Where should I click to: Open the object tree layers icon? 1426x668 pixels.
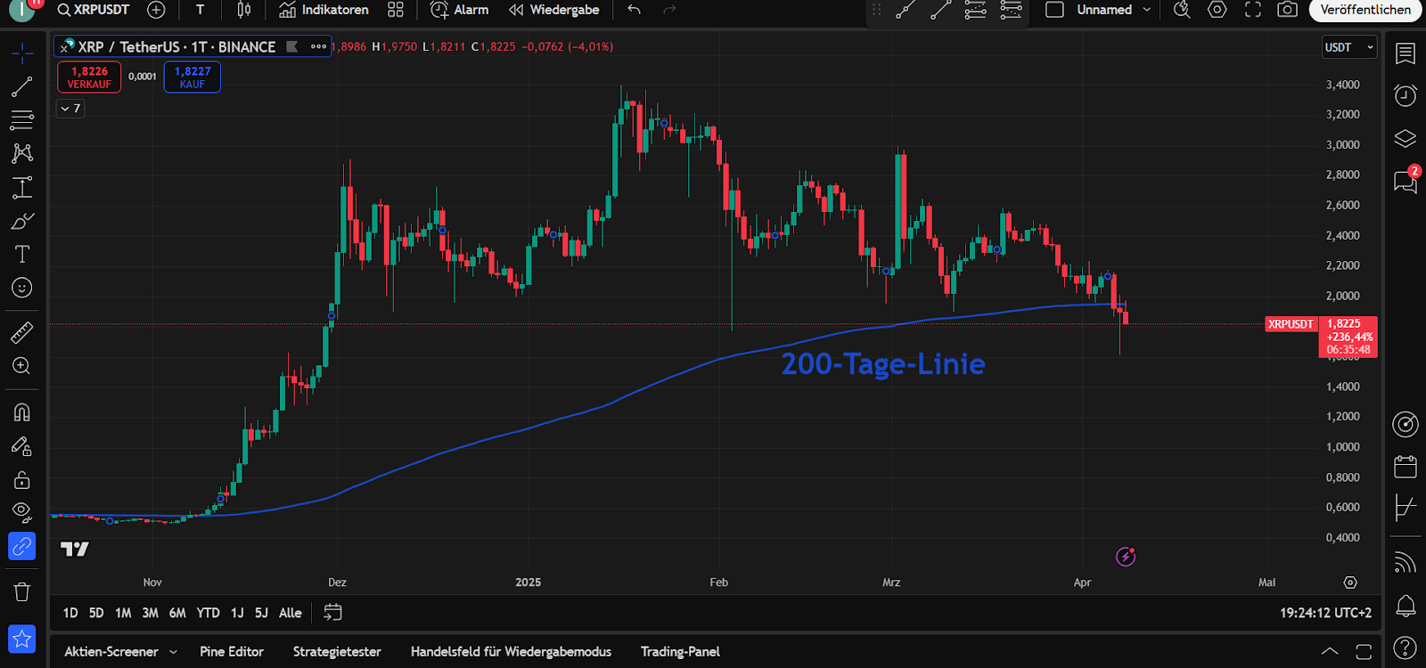coord(1406,138)
